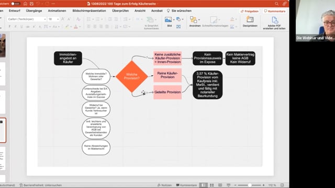Switch to normal view icon
Screen dimensions: 335x188
pyautogui.click(x=204, y=185)
